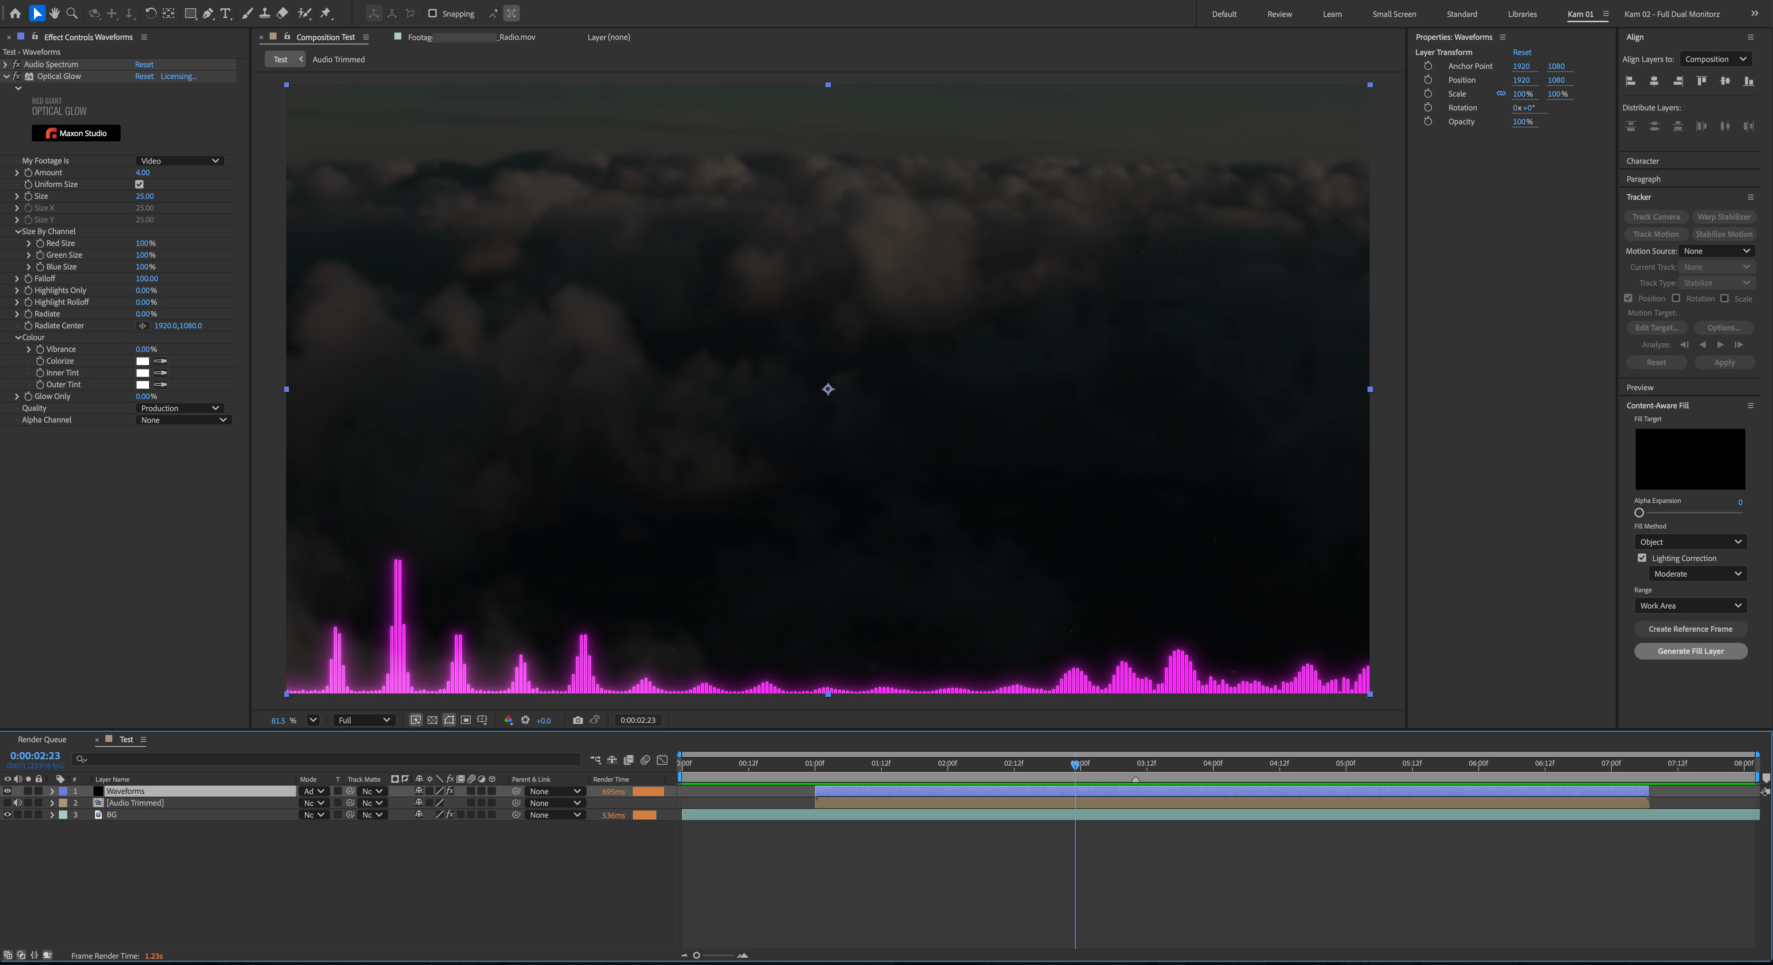Click the Region of Interest icon

point(466,720)
